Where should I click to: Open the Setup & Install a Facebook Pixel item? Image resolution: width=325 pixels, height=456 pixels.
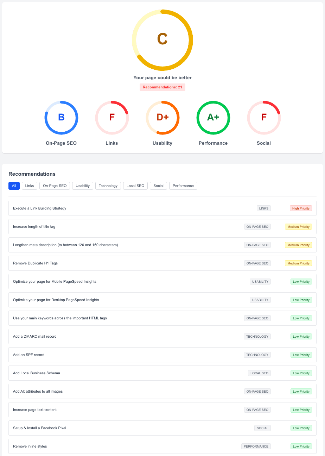point(39,428)
